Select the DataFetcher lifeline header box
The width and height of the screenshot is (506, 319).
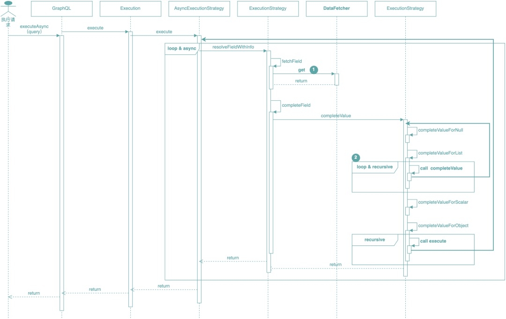(x=336, y=8)
